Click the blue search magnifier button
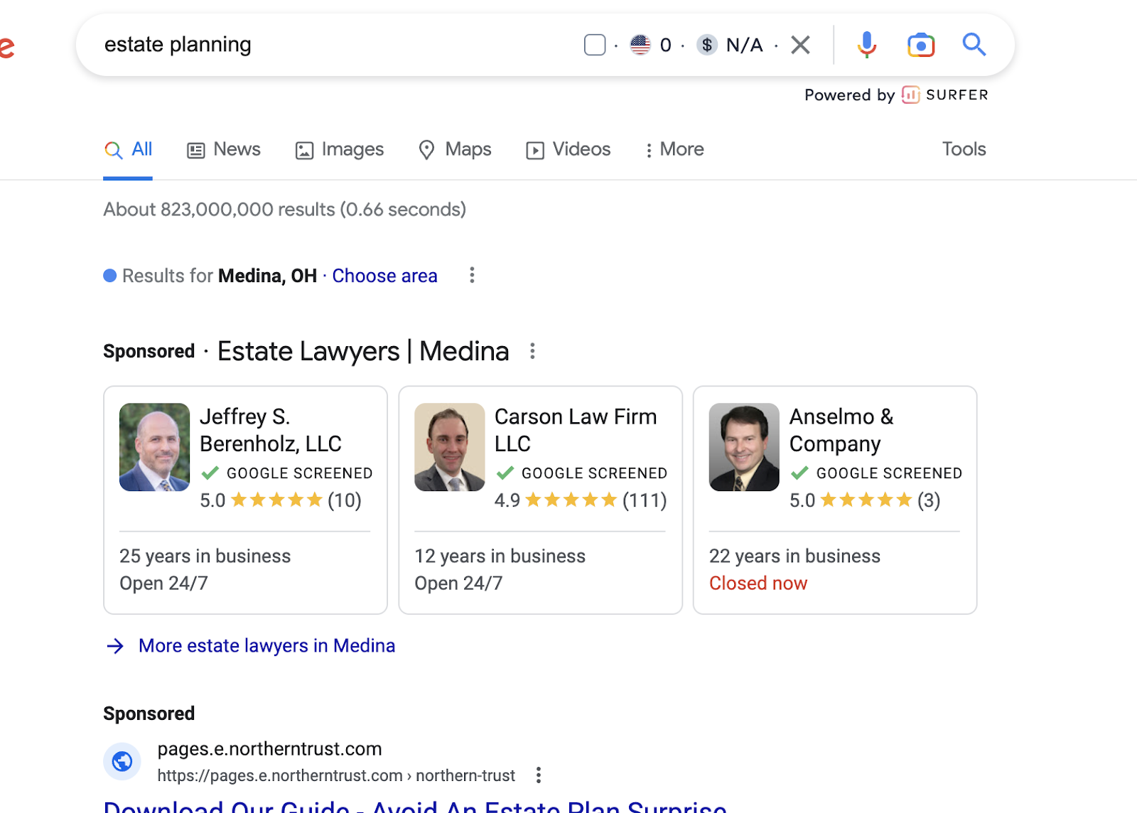This screenshot has height=813, width=1137. tap(974, 45)
